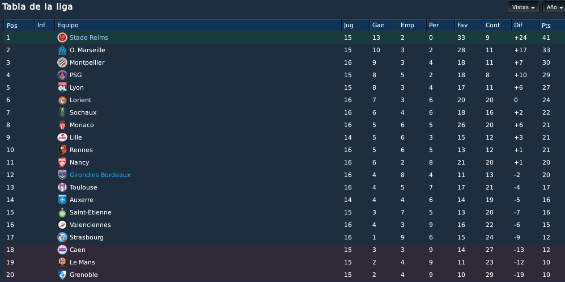
Task: Click the PSG club badge
Action: tap(62, 75)
